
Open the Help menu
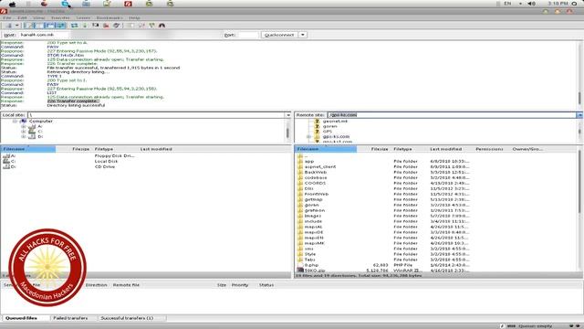(134, 17)
